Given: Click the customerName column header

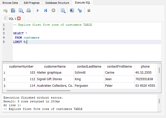Looking at the screenshot, I should [x=55, y=67].
